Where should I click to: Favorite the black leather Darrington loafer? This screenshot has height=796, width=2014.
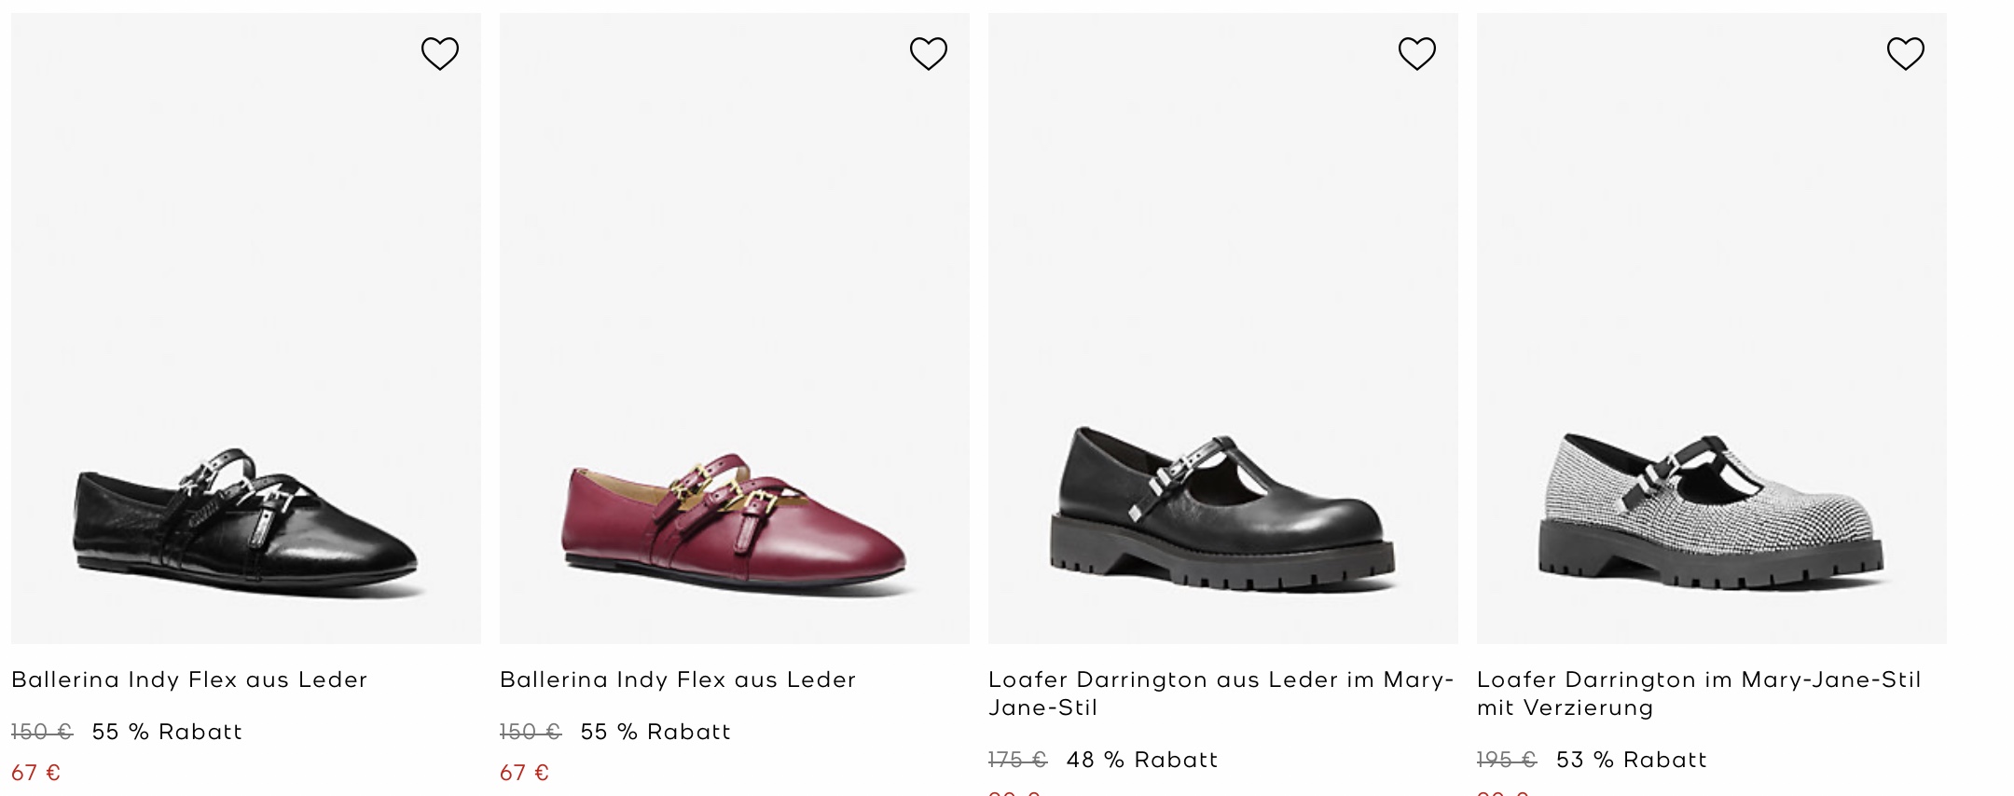pos(1417,53)
